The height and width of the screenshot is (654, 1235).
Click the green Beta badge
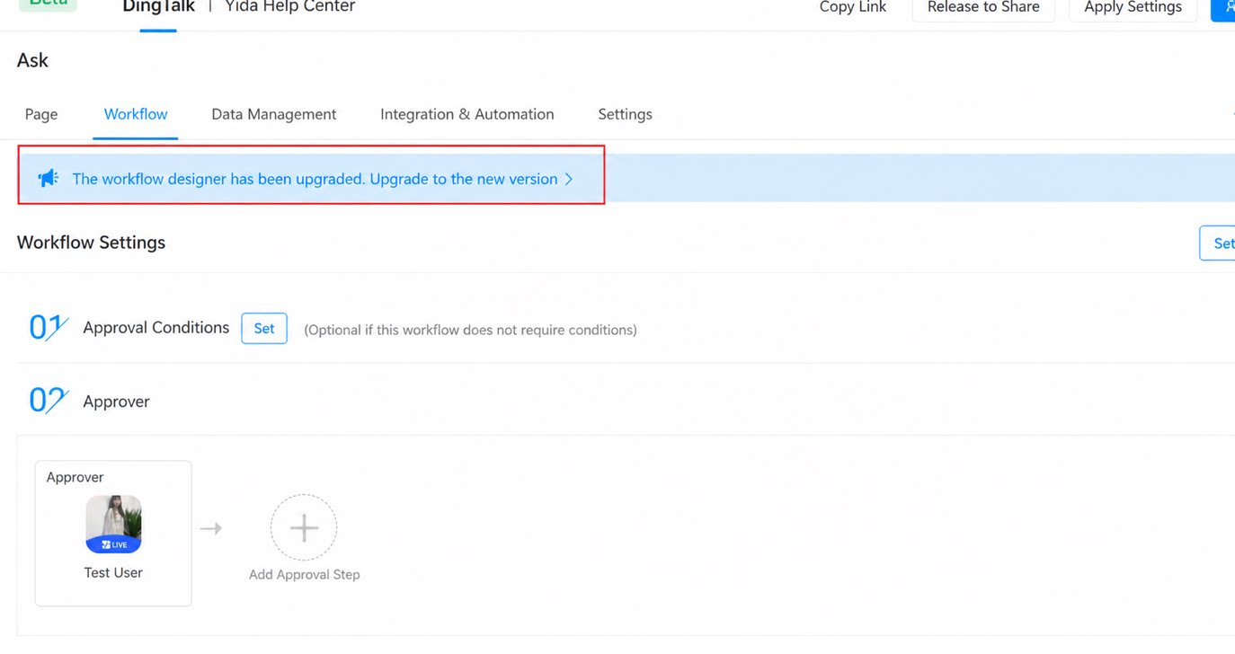tap(48, 4)
